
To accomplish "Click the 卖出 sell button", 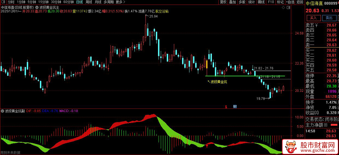I will (x=329, y=18).
